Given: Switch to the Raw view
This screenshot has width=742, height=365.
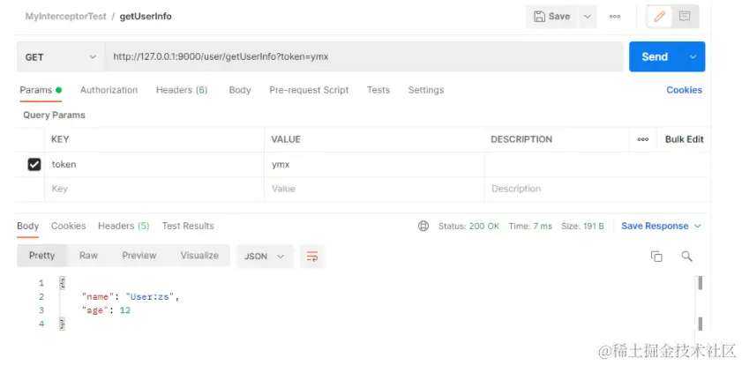Looking at the screenshot, I should coord(88,256).
